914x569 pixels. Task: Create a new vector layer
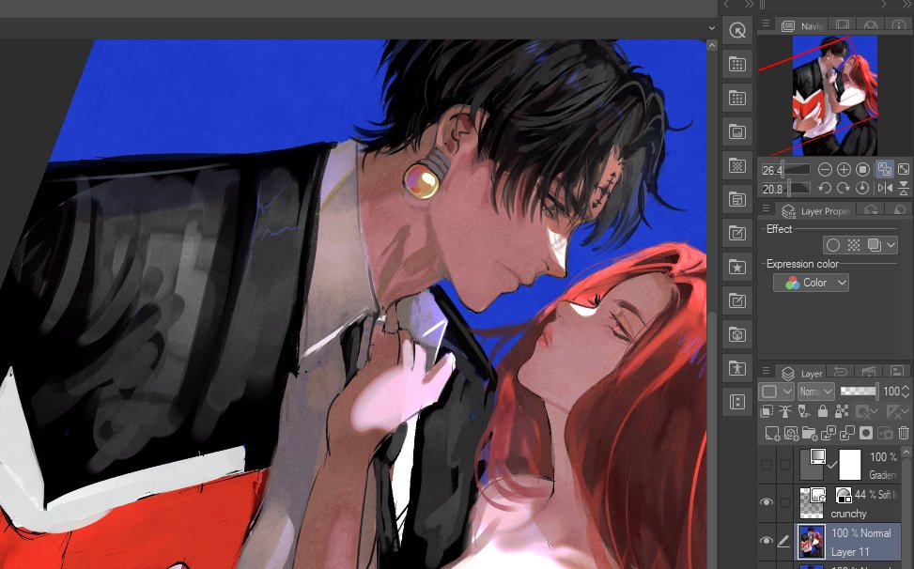(791, 433)
